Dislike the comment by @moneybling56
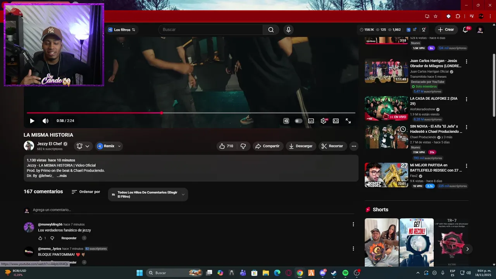 tap(52, 238)
